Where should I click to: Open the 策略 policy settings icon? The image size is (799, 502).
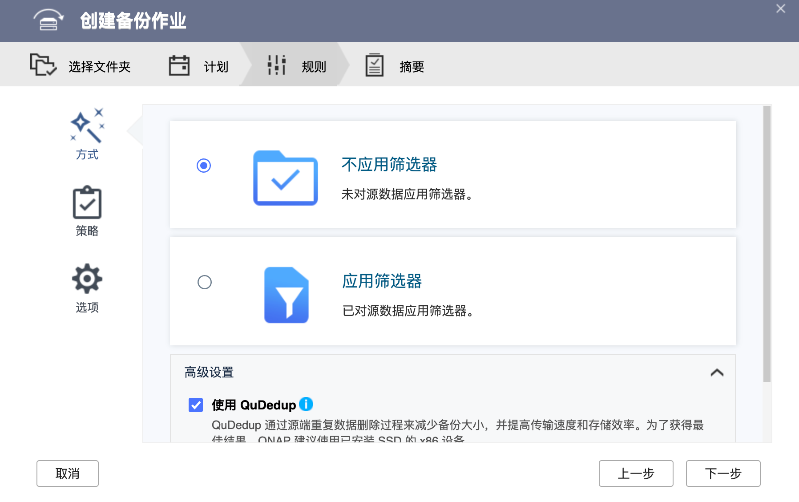coord(87,205)
